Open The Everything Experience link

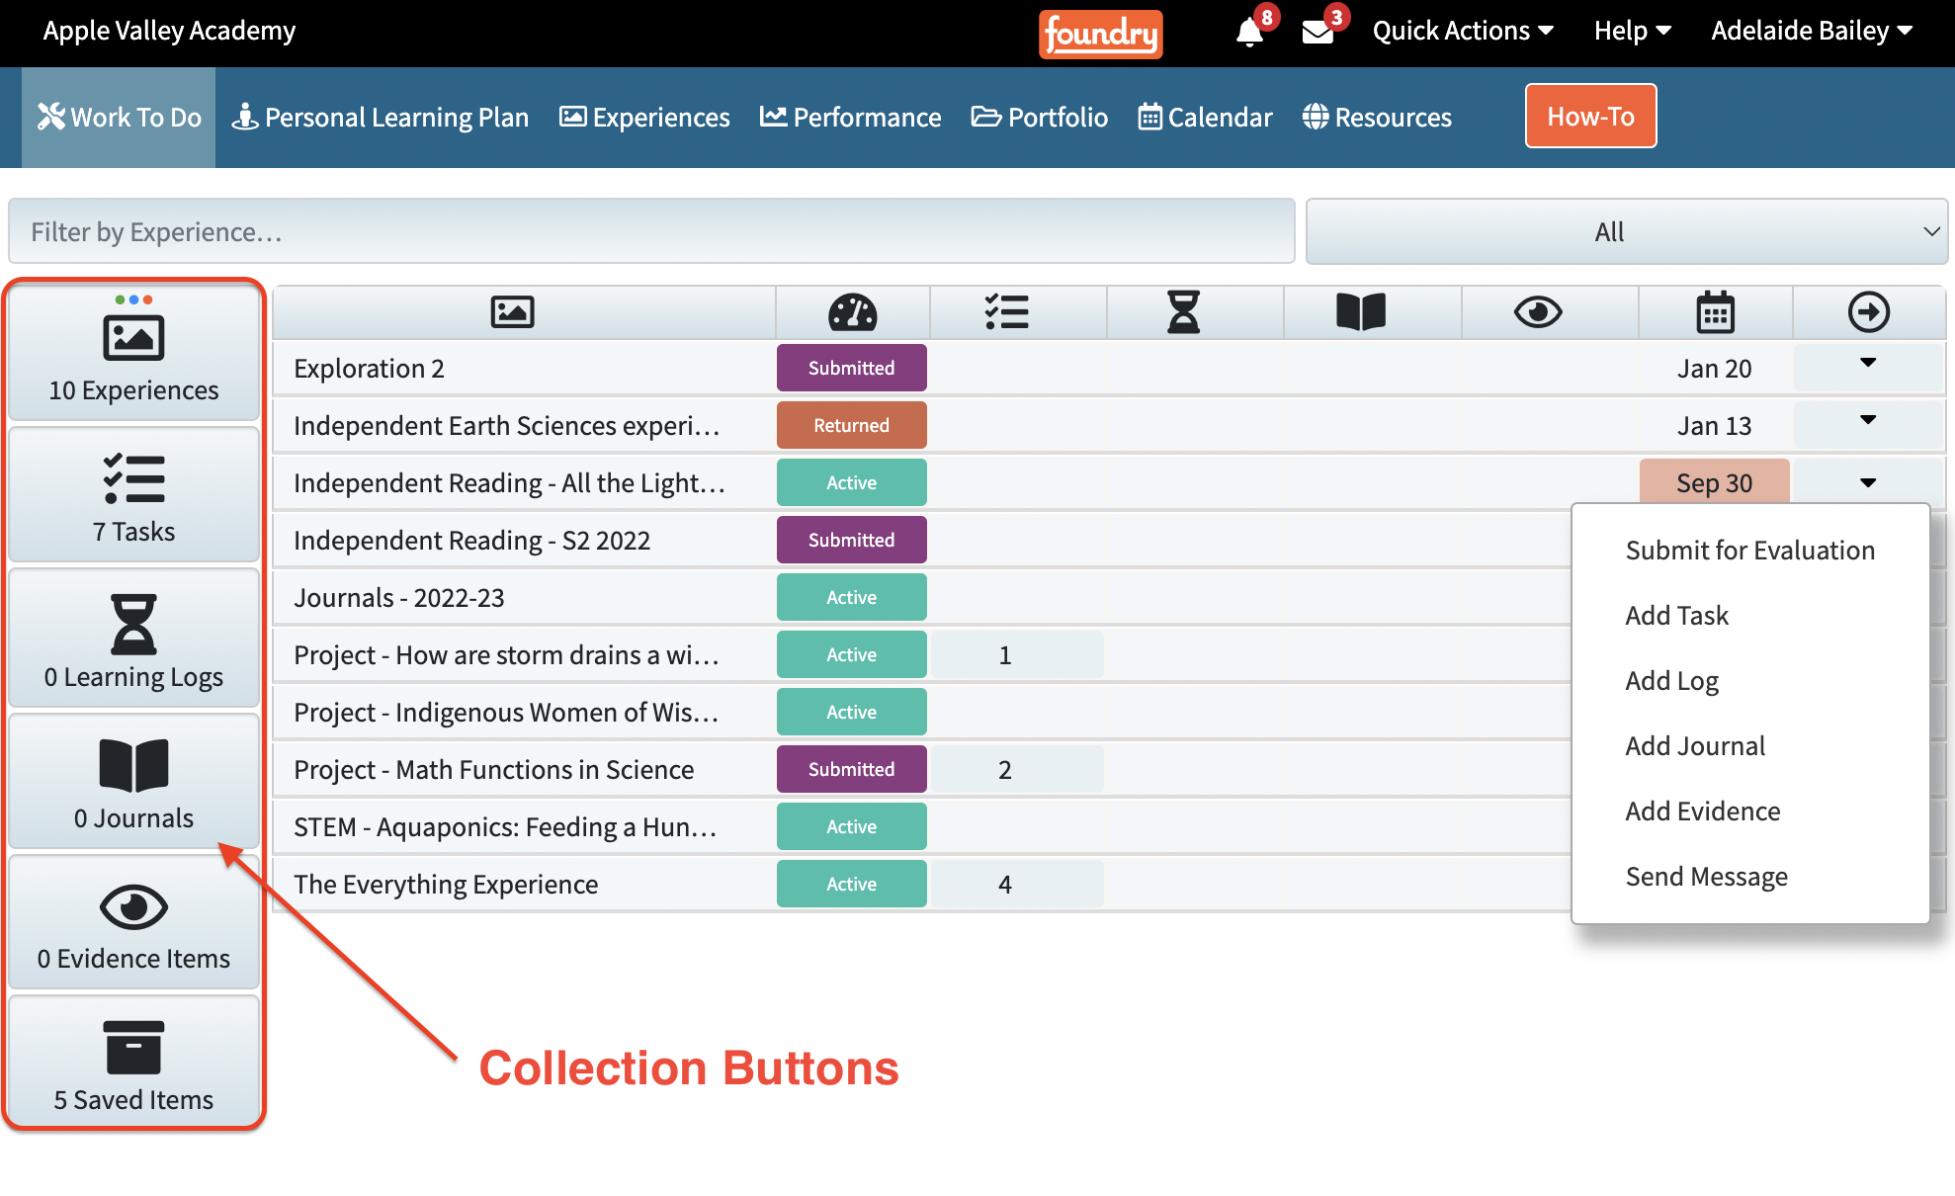coord(446,884)
